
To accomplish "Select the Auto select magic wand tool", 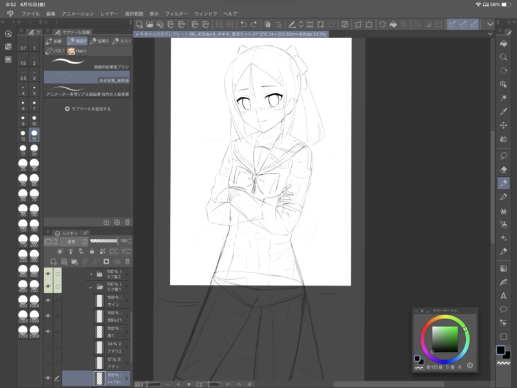I will (x=503, y=98).
